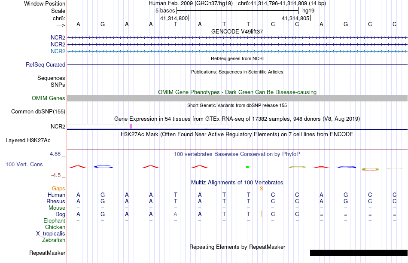Click the X_tropicalis species label

[x=51, y=234]
